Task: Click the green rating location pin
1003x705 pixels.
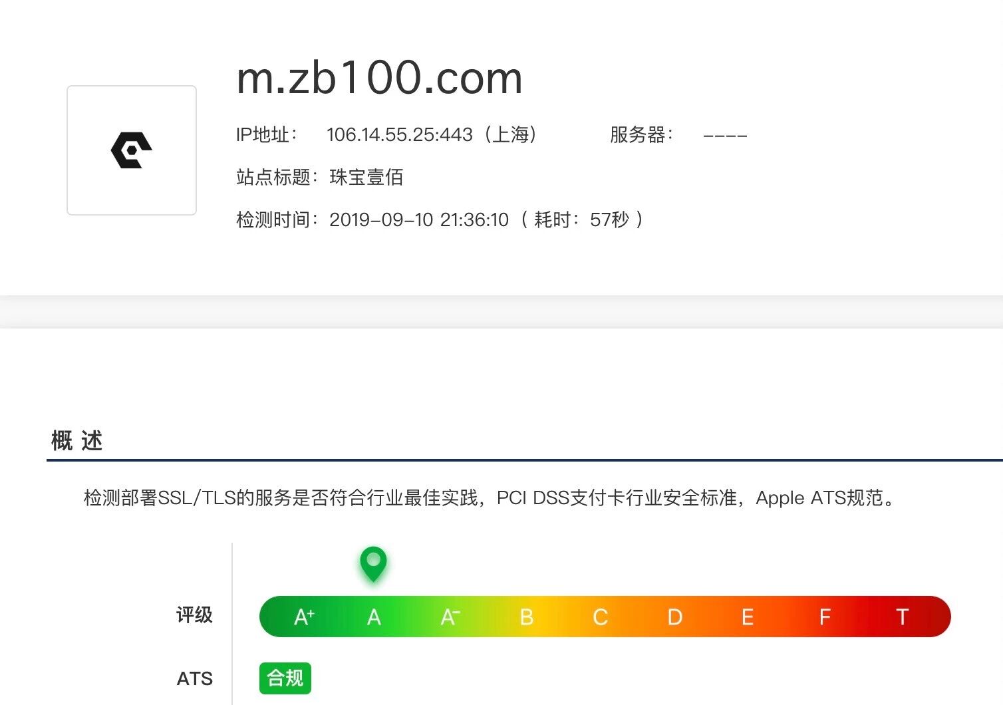Action: [x=373, y=564]
